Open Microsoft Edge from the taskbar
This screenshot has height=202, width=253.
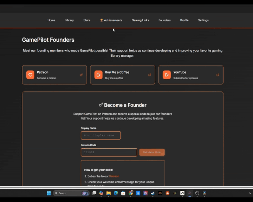click(x=116, y=193)
